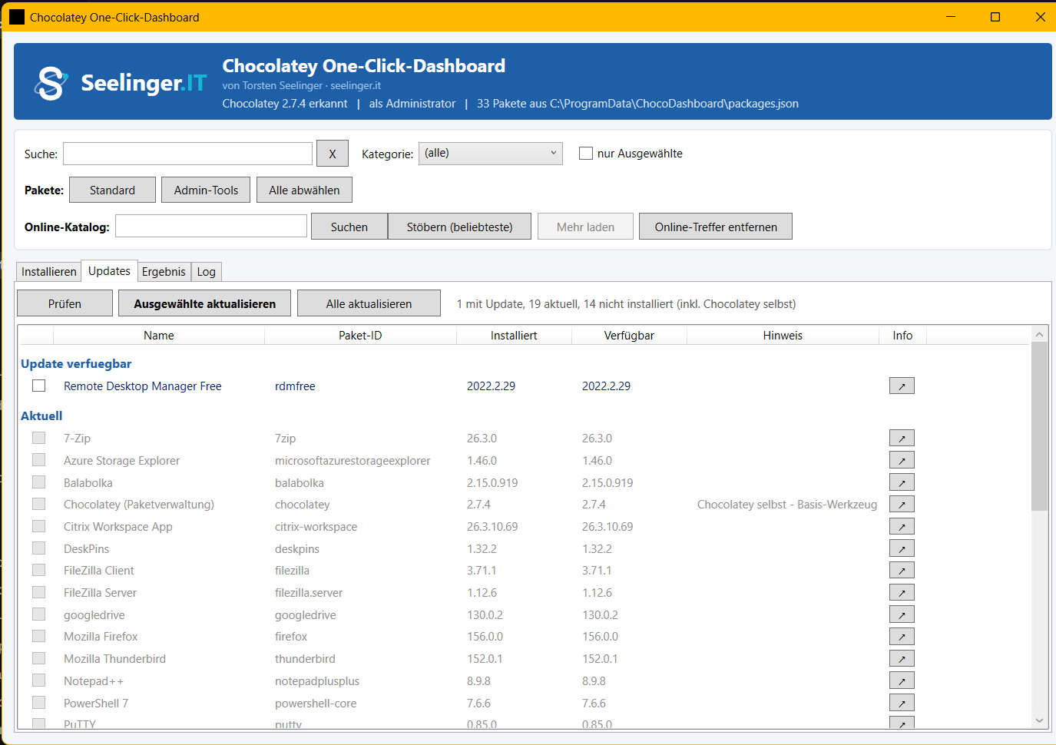Screen dimensions: 1056x745
Task: Open info link for Azure Storage Explorer
Action: (x=902, y=461)
